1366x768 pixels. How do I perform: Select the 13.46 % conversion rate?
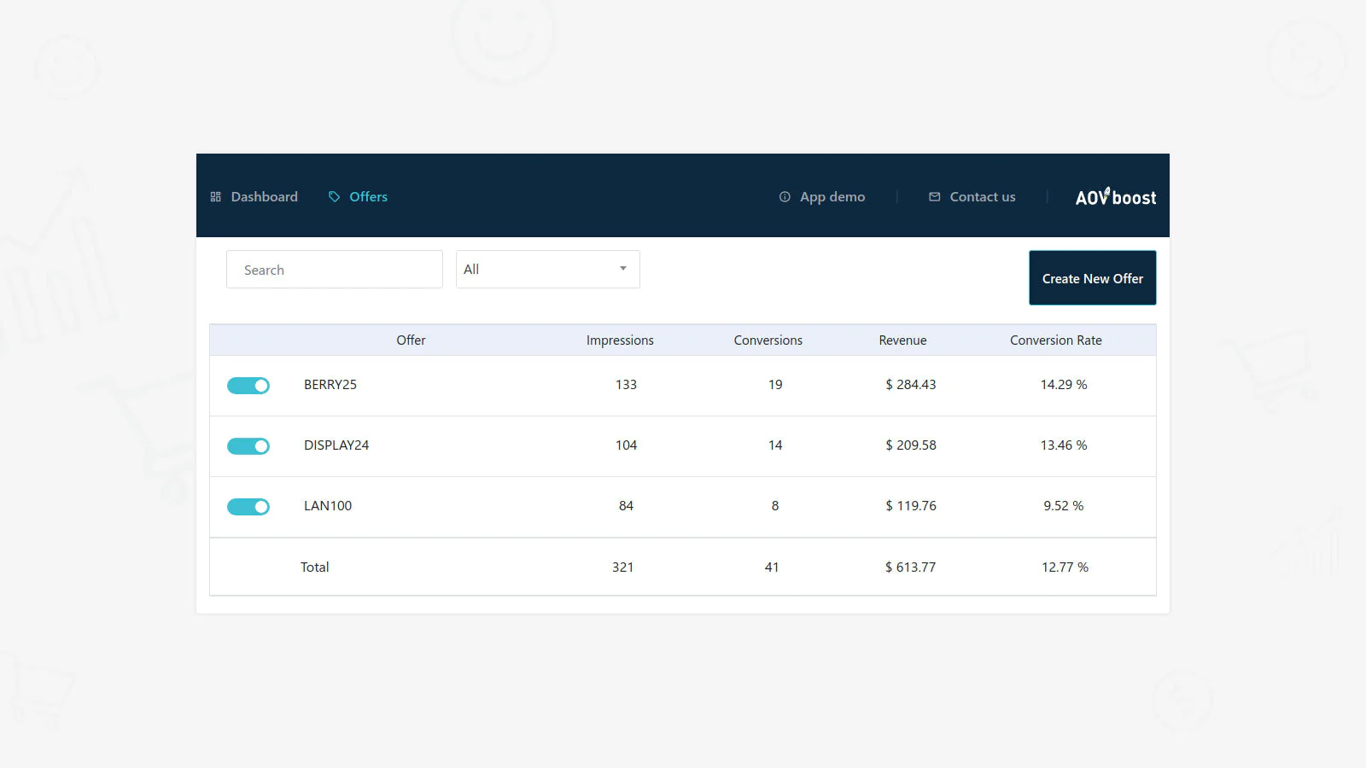click(x=1064, y=445)
